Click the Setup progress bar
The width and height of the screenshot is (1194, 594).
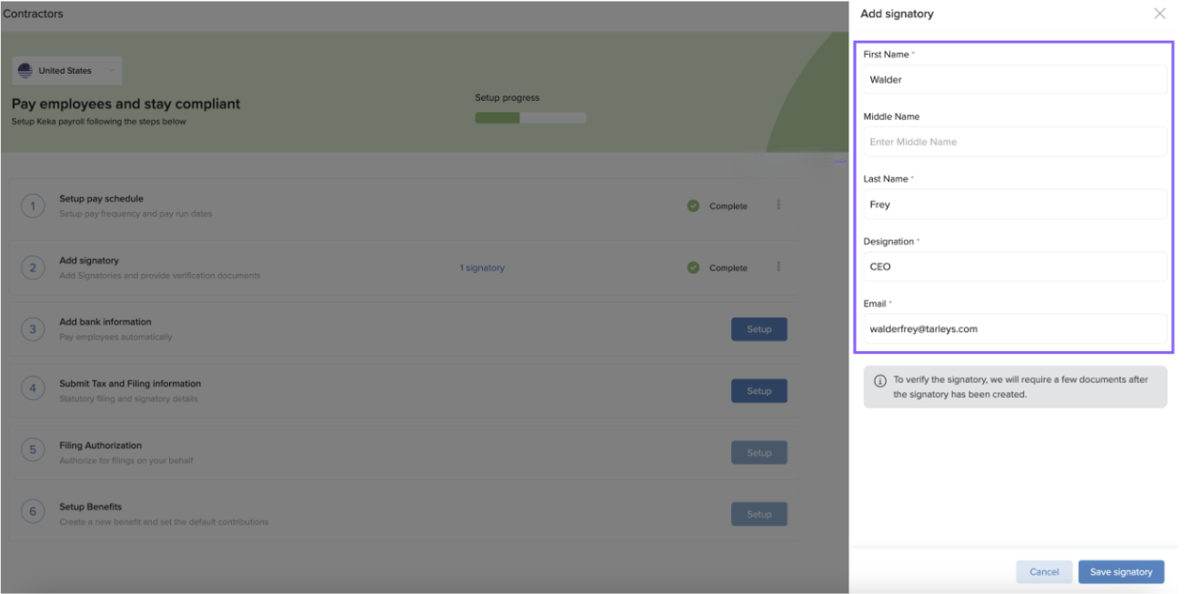pyautogui.click(x=530, y=117)
